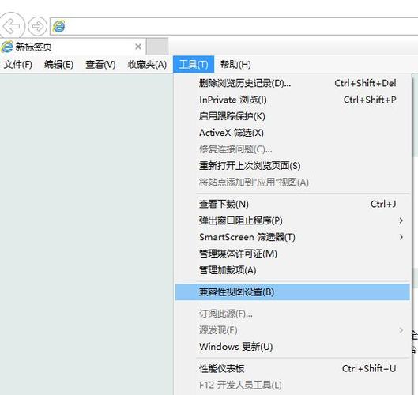Open a new tab with blank tab button
The width and height of the screenshot is (418, 395).
tap(157, 47)
